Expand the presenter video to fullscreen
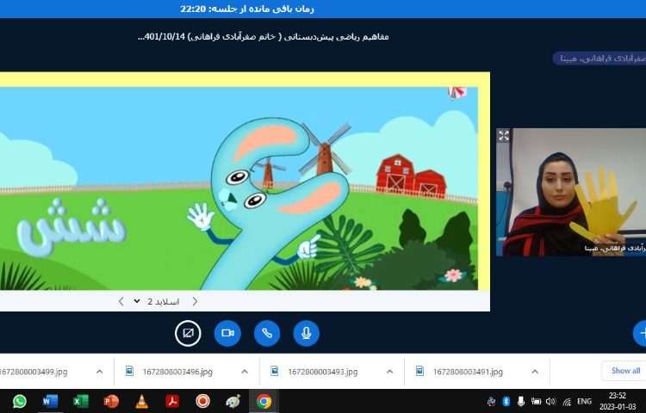Screen dimensions: 646x413 pos(504,135)
